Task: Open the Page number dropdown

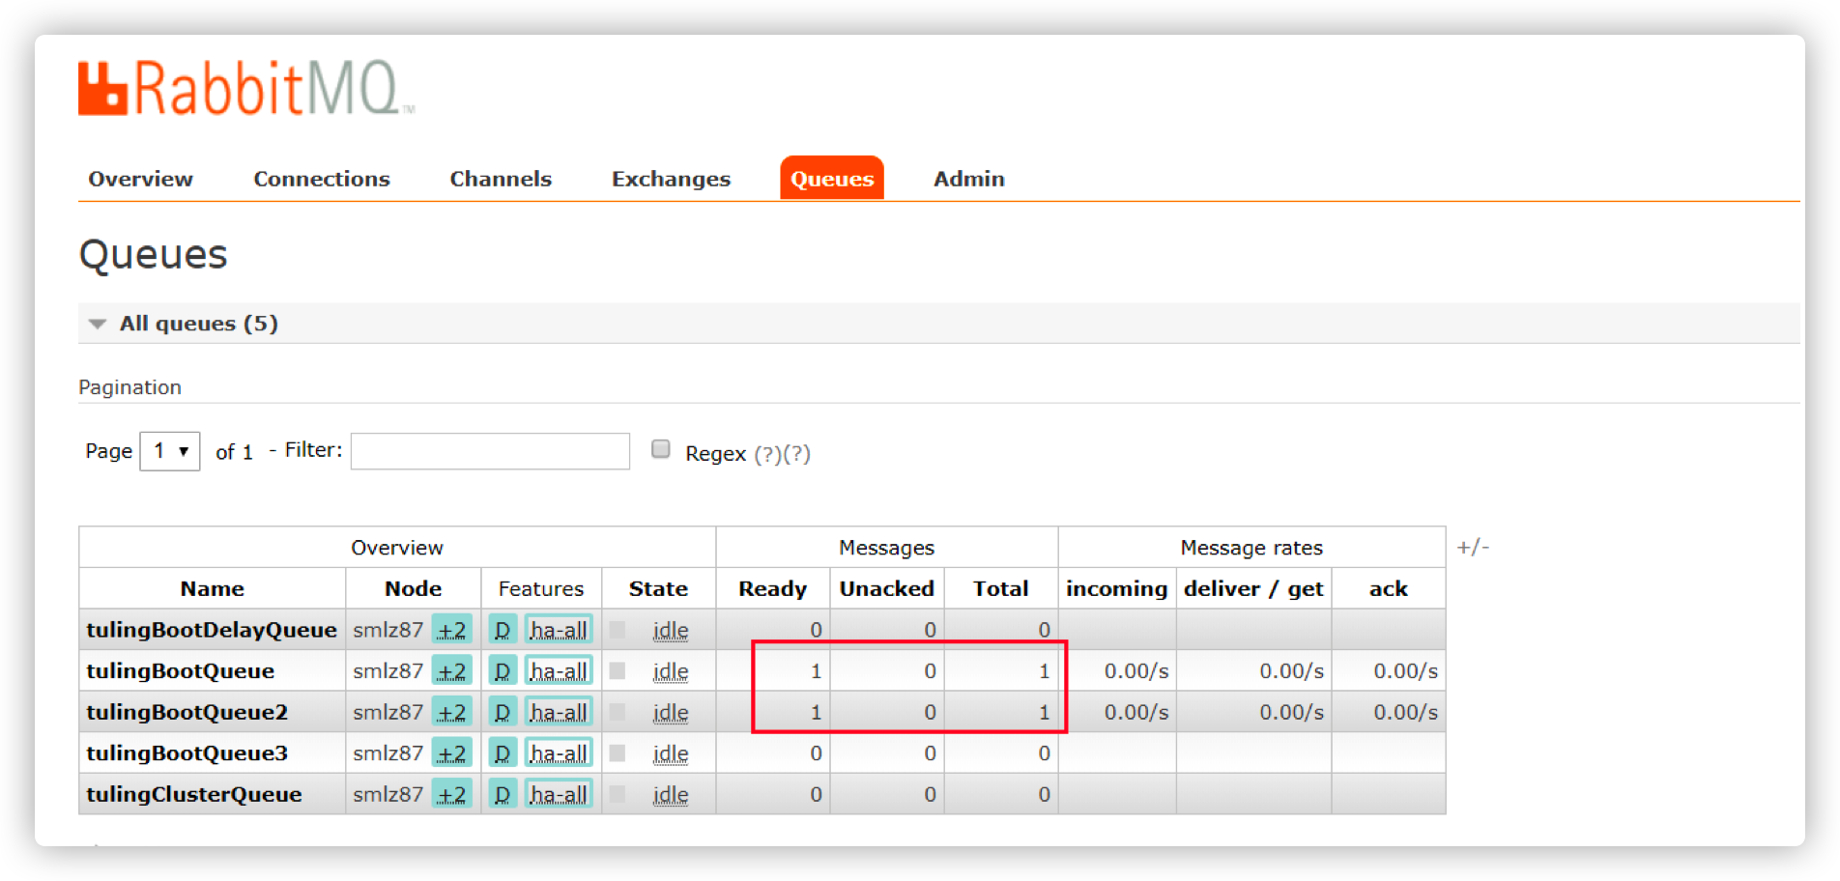Action: 170,451
